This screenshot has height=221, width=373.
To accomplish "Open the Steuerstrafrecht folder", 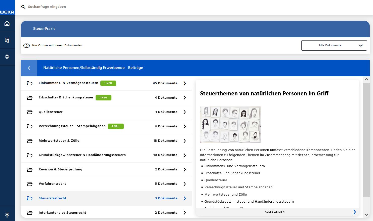I will 53,198.
